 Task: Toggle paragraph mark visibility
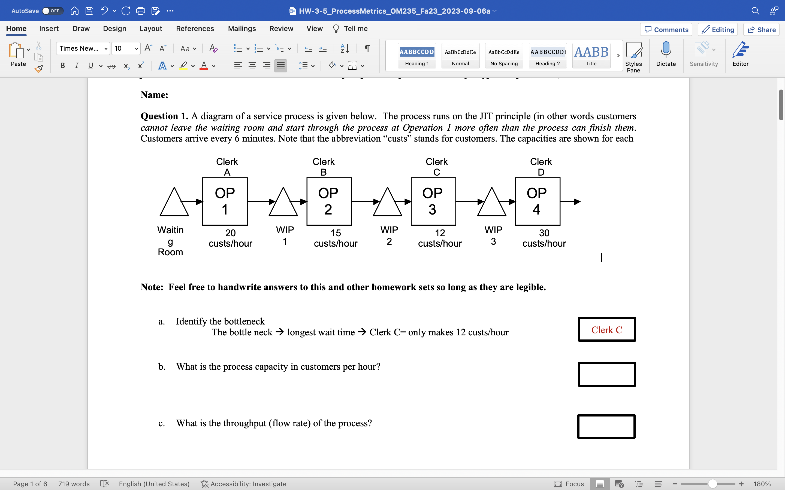pos(367,48)
